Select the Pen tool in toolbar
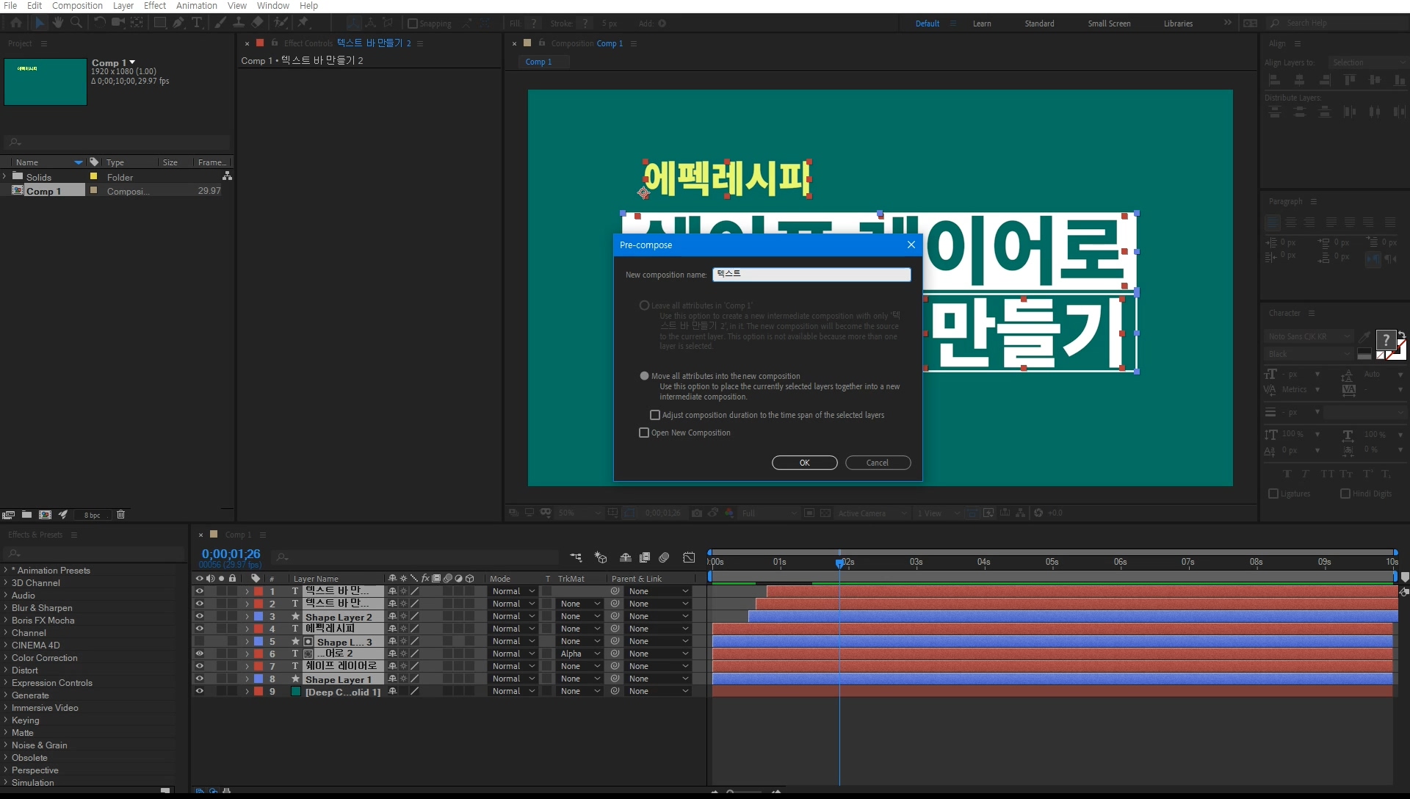Viewport: 1410px width, 799px height. click(x=178, y=23)
